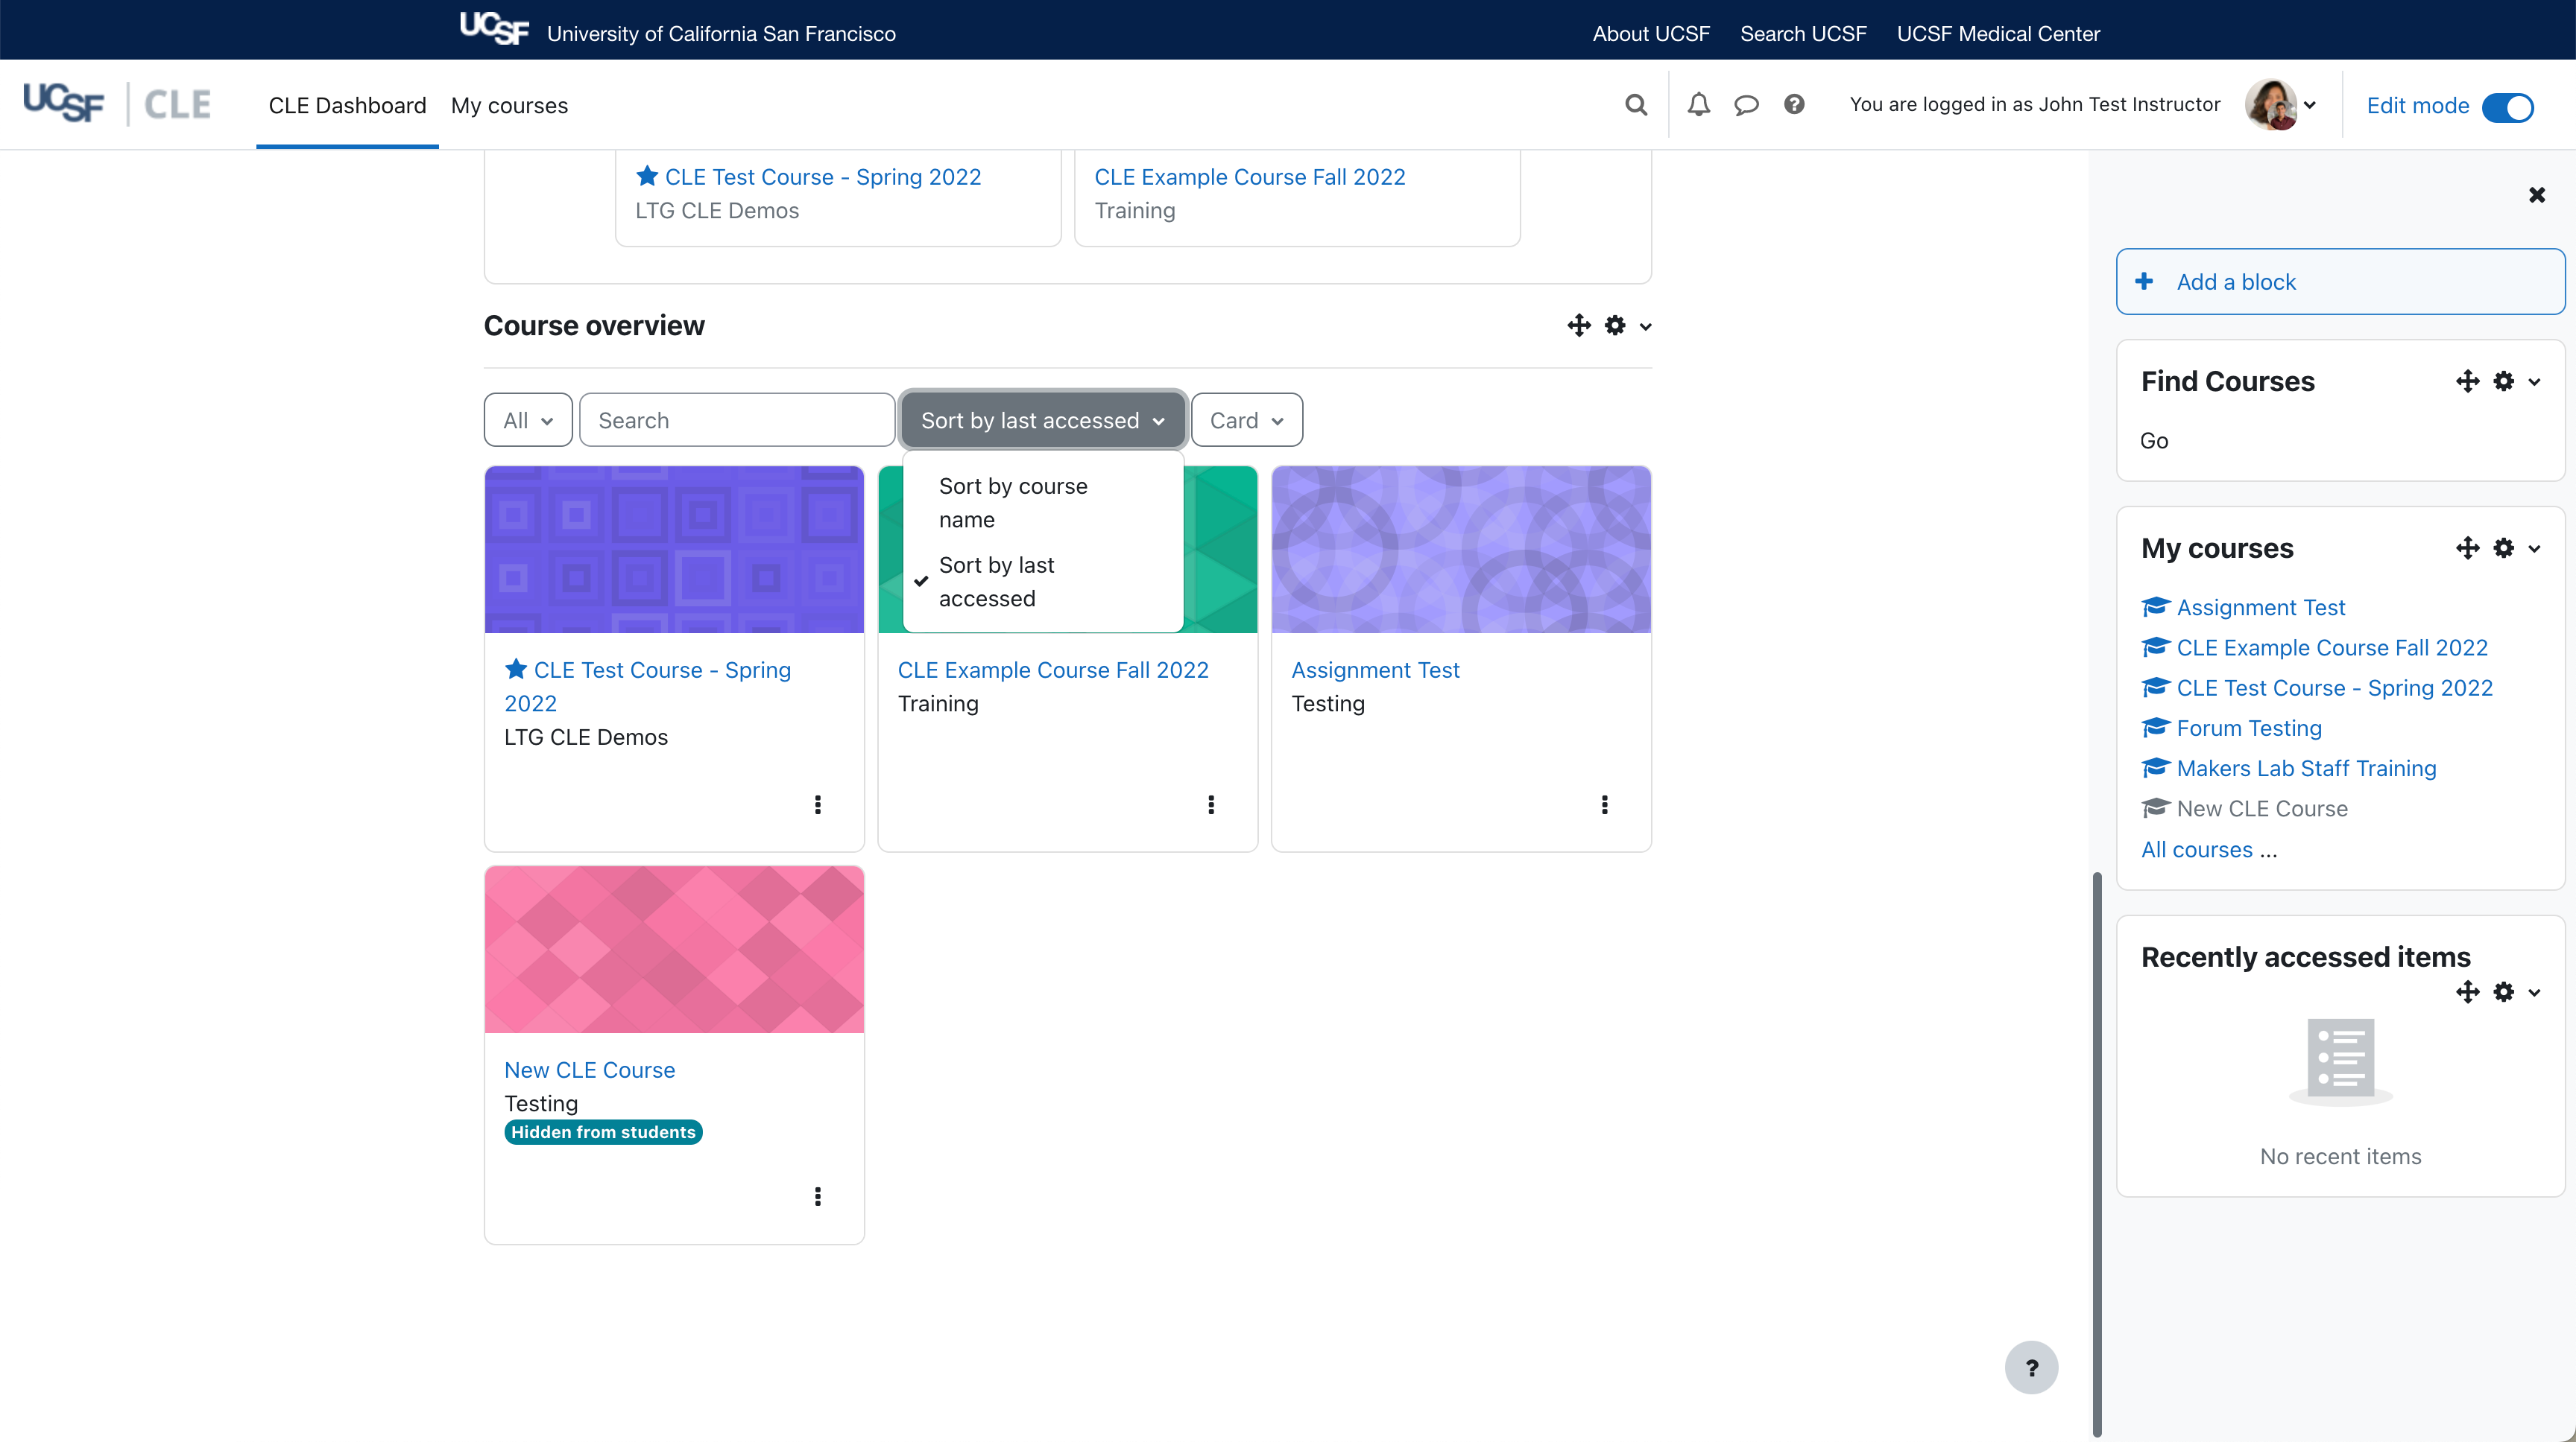Open Recently accessed items gear settings
Image resolution: width=2576 pixels, height=1442 pixels.
coord(2503,992)
